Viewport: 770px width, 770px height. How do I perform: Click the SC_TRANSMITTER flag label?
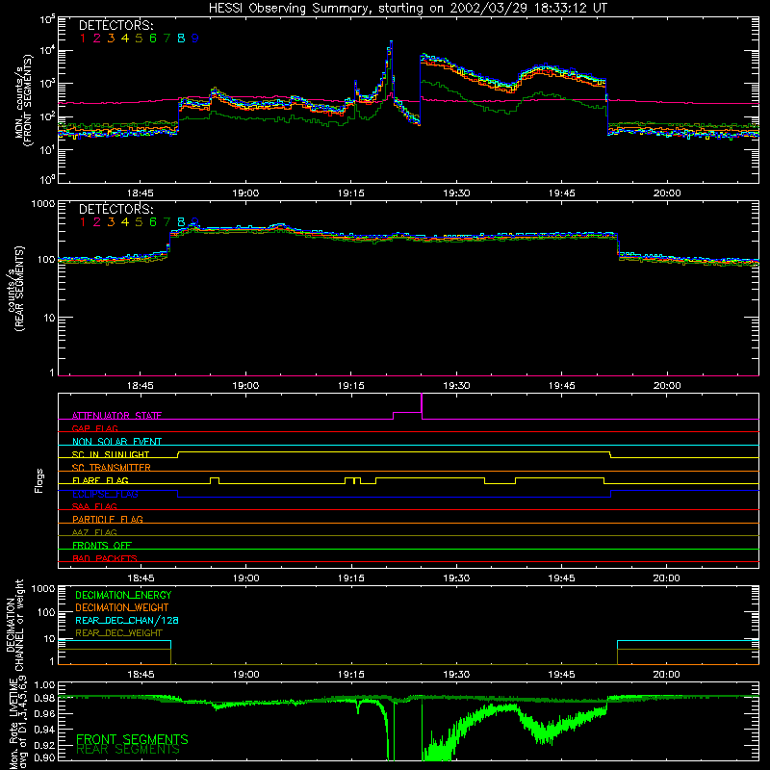tap(112, 468)
